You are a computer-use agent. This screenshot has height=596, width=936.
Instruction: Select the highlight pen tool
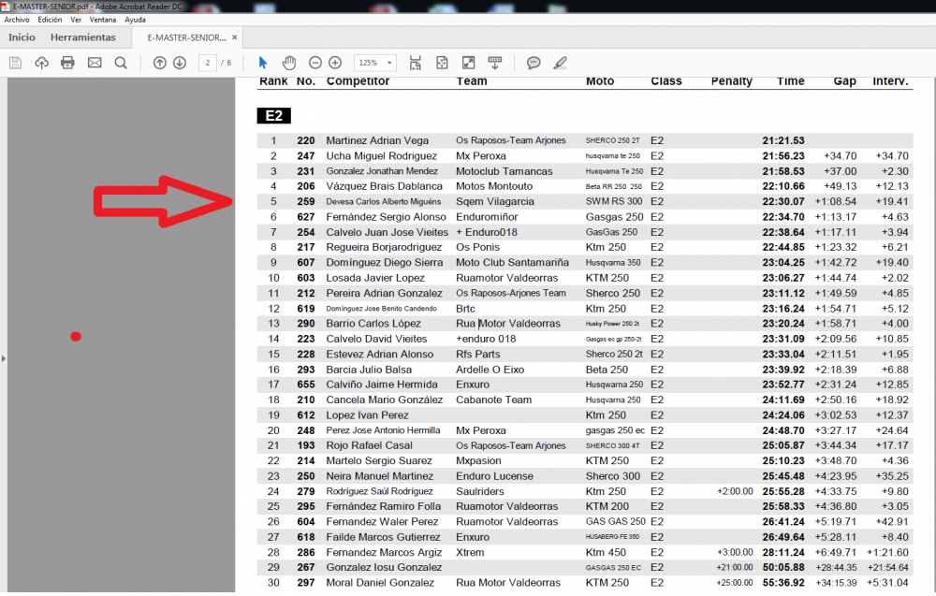tap(560, 63)
